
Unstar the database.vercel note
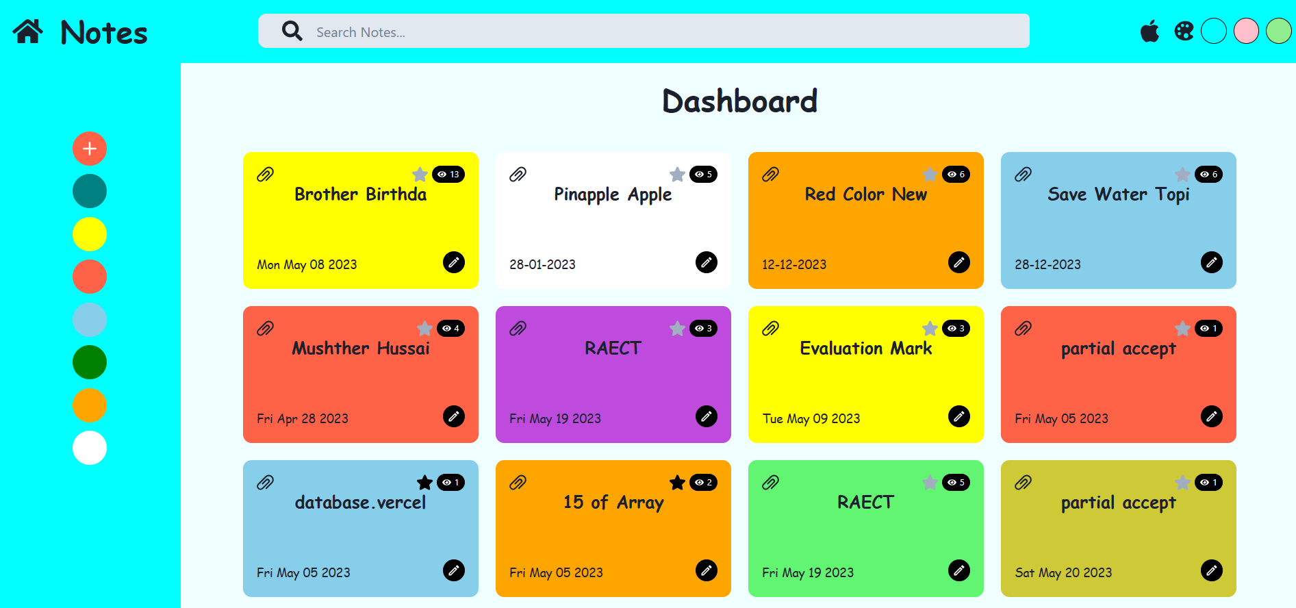coord(424,483)
